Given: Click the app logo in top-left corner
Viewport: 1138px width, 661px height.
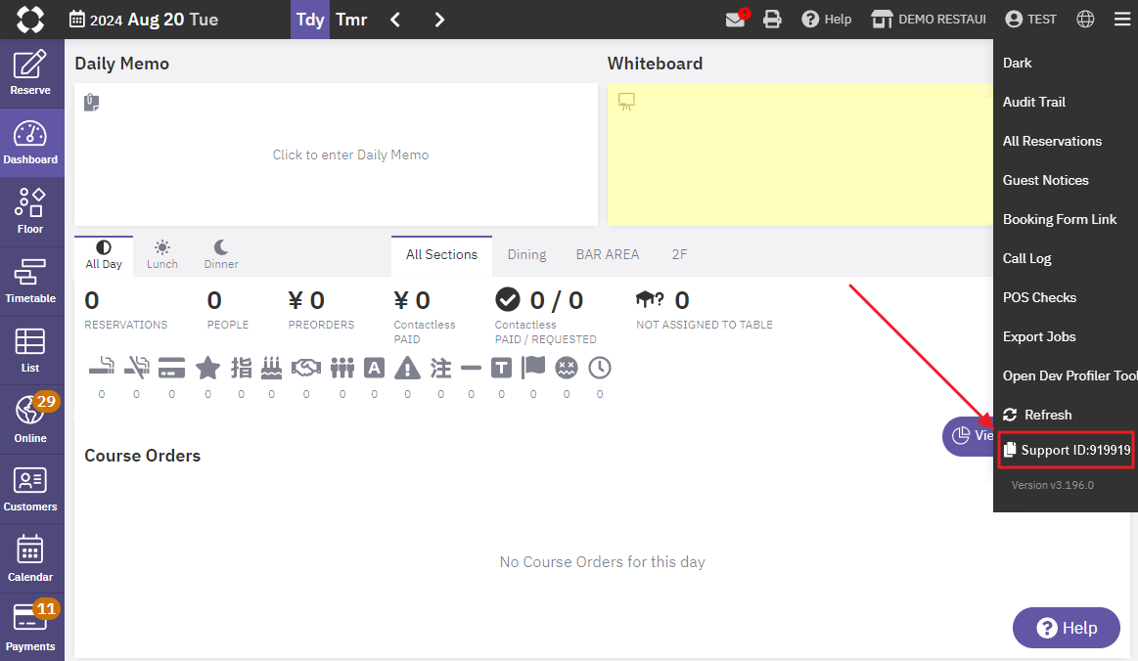Looking at the screenshot, I should pyautogui.click(x=29, y=20).
